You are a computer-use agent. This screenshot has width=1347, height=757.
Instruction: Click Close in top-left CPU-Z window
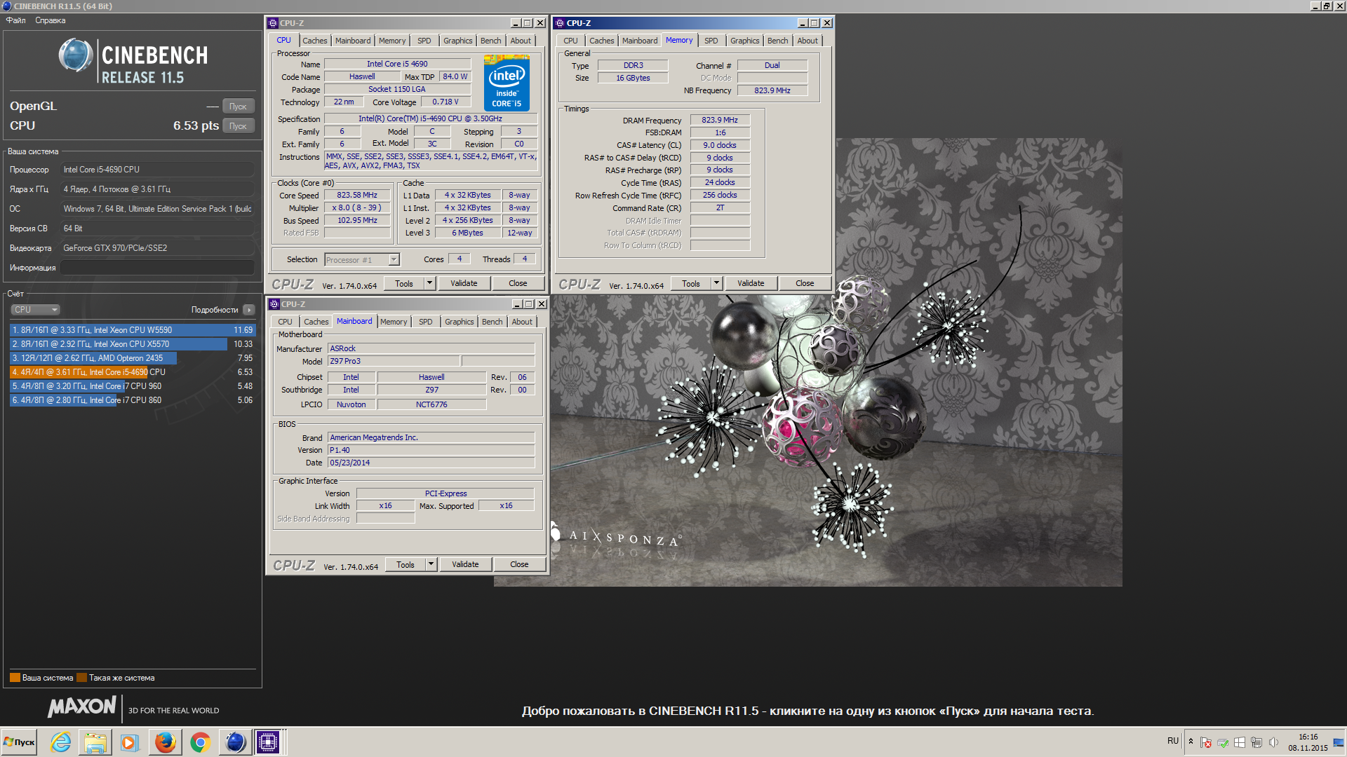pyautogui.click(x=518, y=284)
